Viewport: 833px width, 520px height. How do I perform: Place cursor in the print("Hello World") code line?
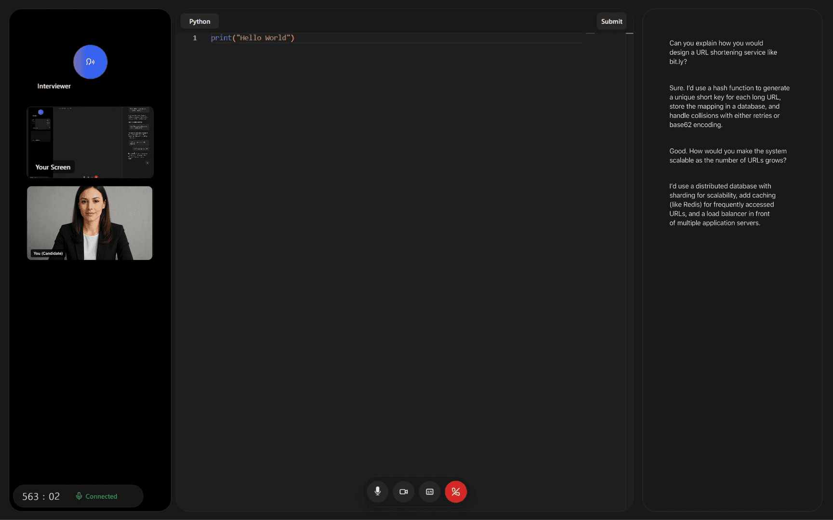click(252, 38)
